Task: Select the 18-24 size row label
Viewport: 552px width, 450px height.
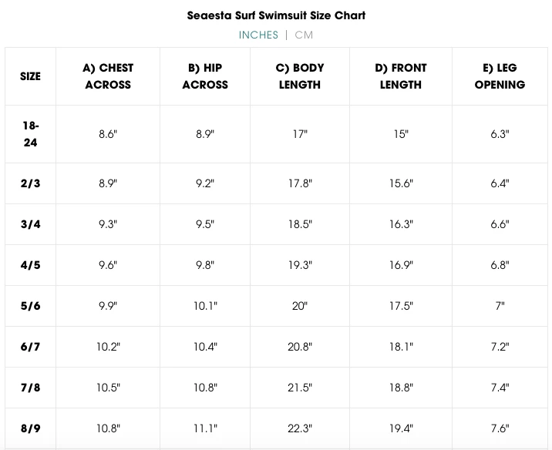Action: click(31, 134)
